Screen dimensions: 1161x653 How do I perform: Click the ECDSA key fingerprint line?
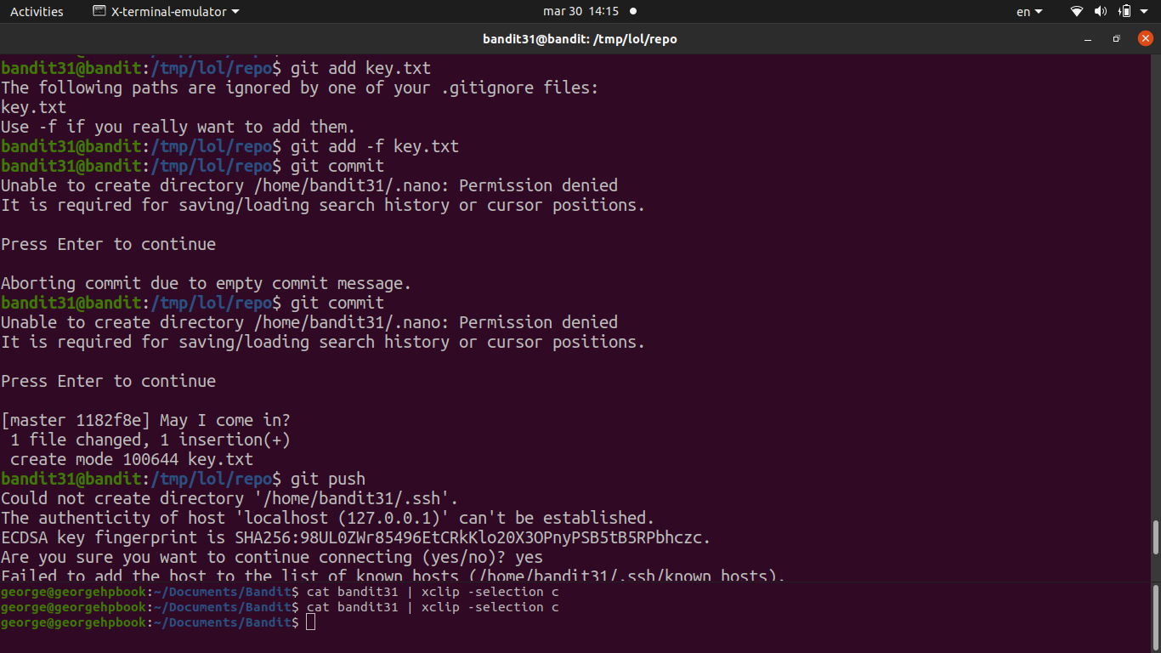(x=355, y=537)
